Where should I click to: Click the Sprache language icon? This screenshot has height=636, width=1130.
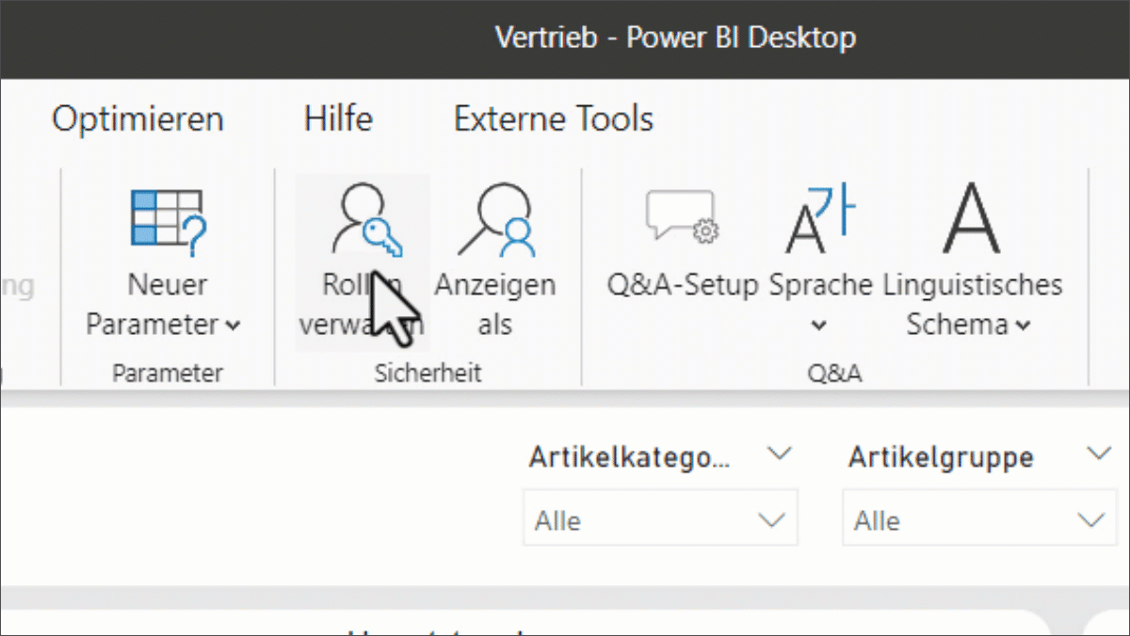[x=819, y=221]
